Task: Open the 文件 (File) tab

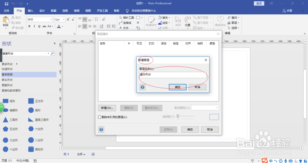Action: [7, 10]
